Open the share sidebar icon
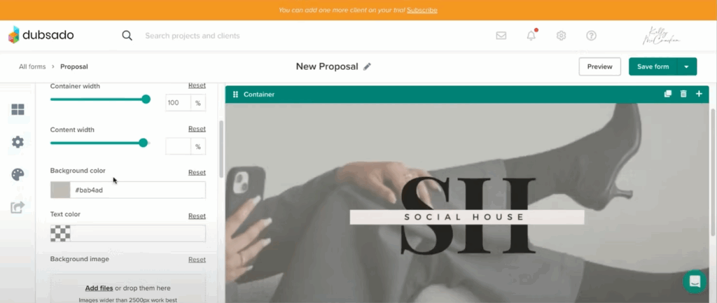Viewport: 717px width, 303px height. point(18,208)
